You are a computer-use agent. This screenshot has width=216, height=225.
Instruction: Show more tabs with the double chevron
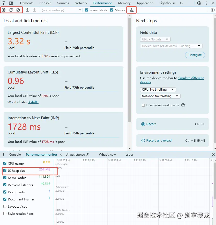coord(181,3)
